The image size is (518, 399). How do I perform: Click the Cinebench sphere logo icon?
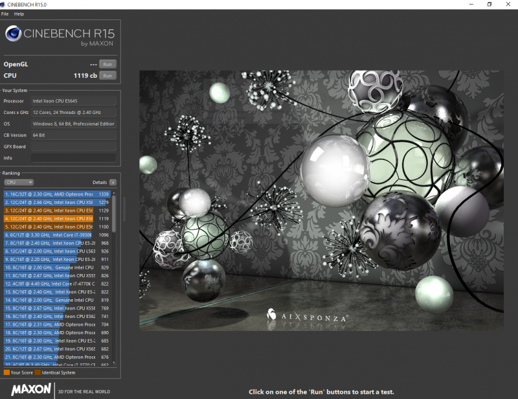[13, 34]
